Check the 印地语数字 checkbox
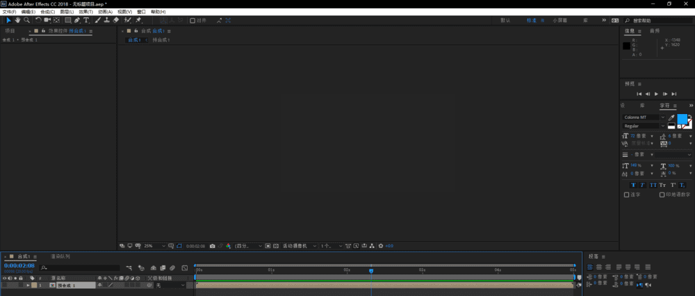This screenshot has height=296, width=695. point(662,195)
